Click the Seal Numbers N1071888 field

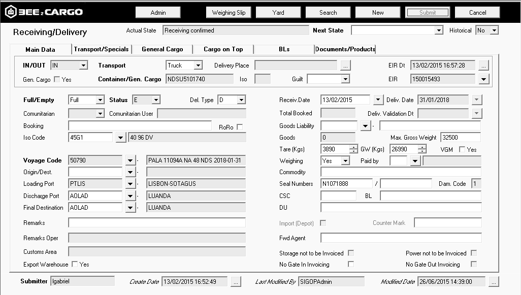[346, 184]
